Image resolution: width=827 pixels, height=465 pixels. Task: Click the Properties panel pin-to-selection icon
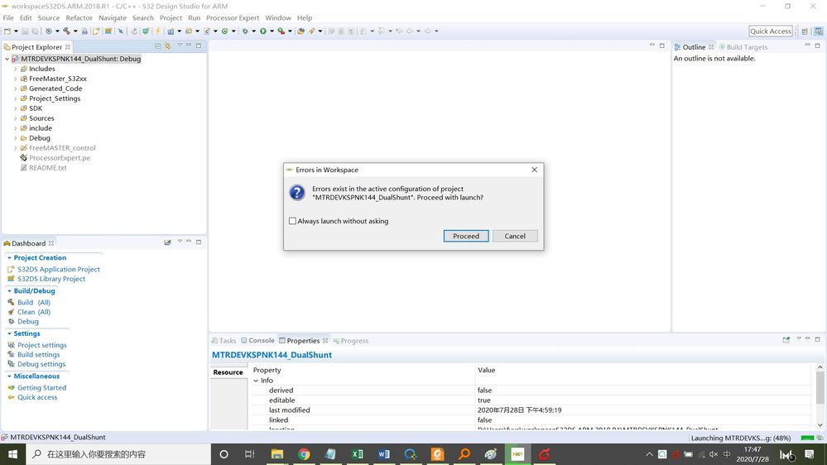click(786, 340)
